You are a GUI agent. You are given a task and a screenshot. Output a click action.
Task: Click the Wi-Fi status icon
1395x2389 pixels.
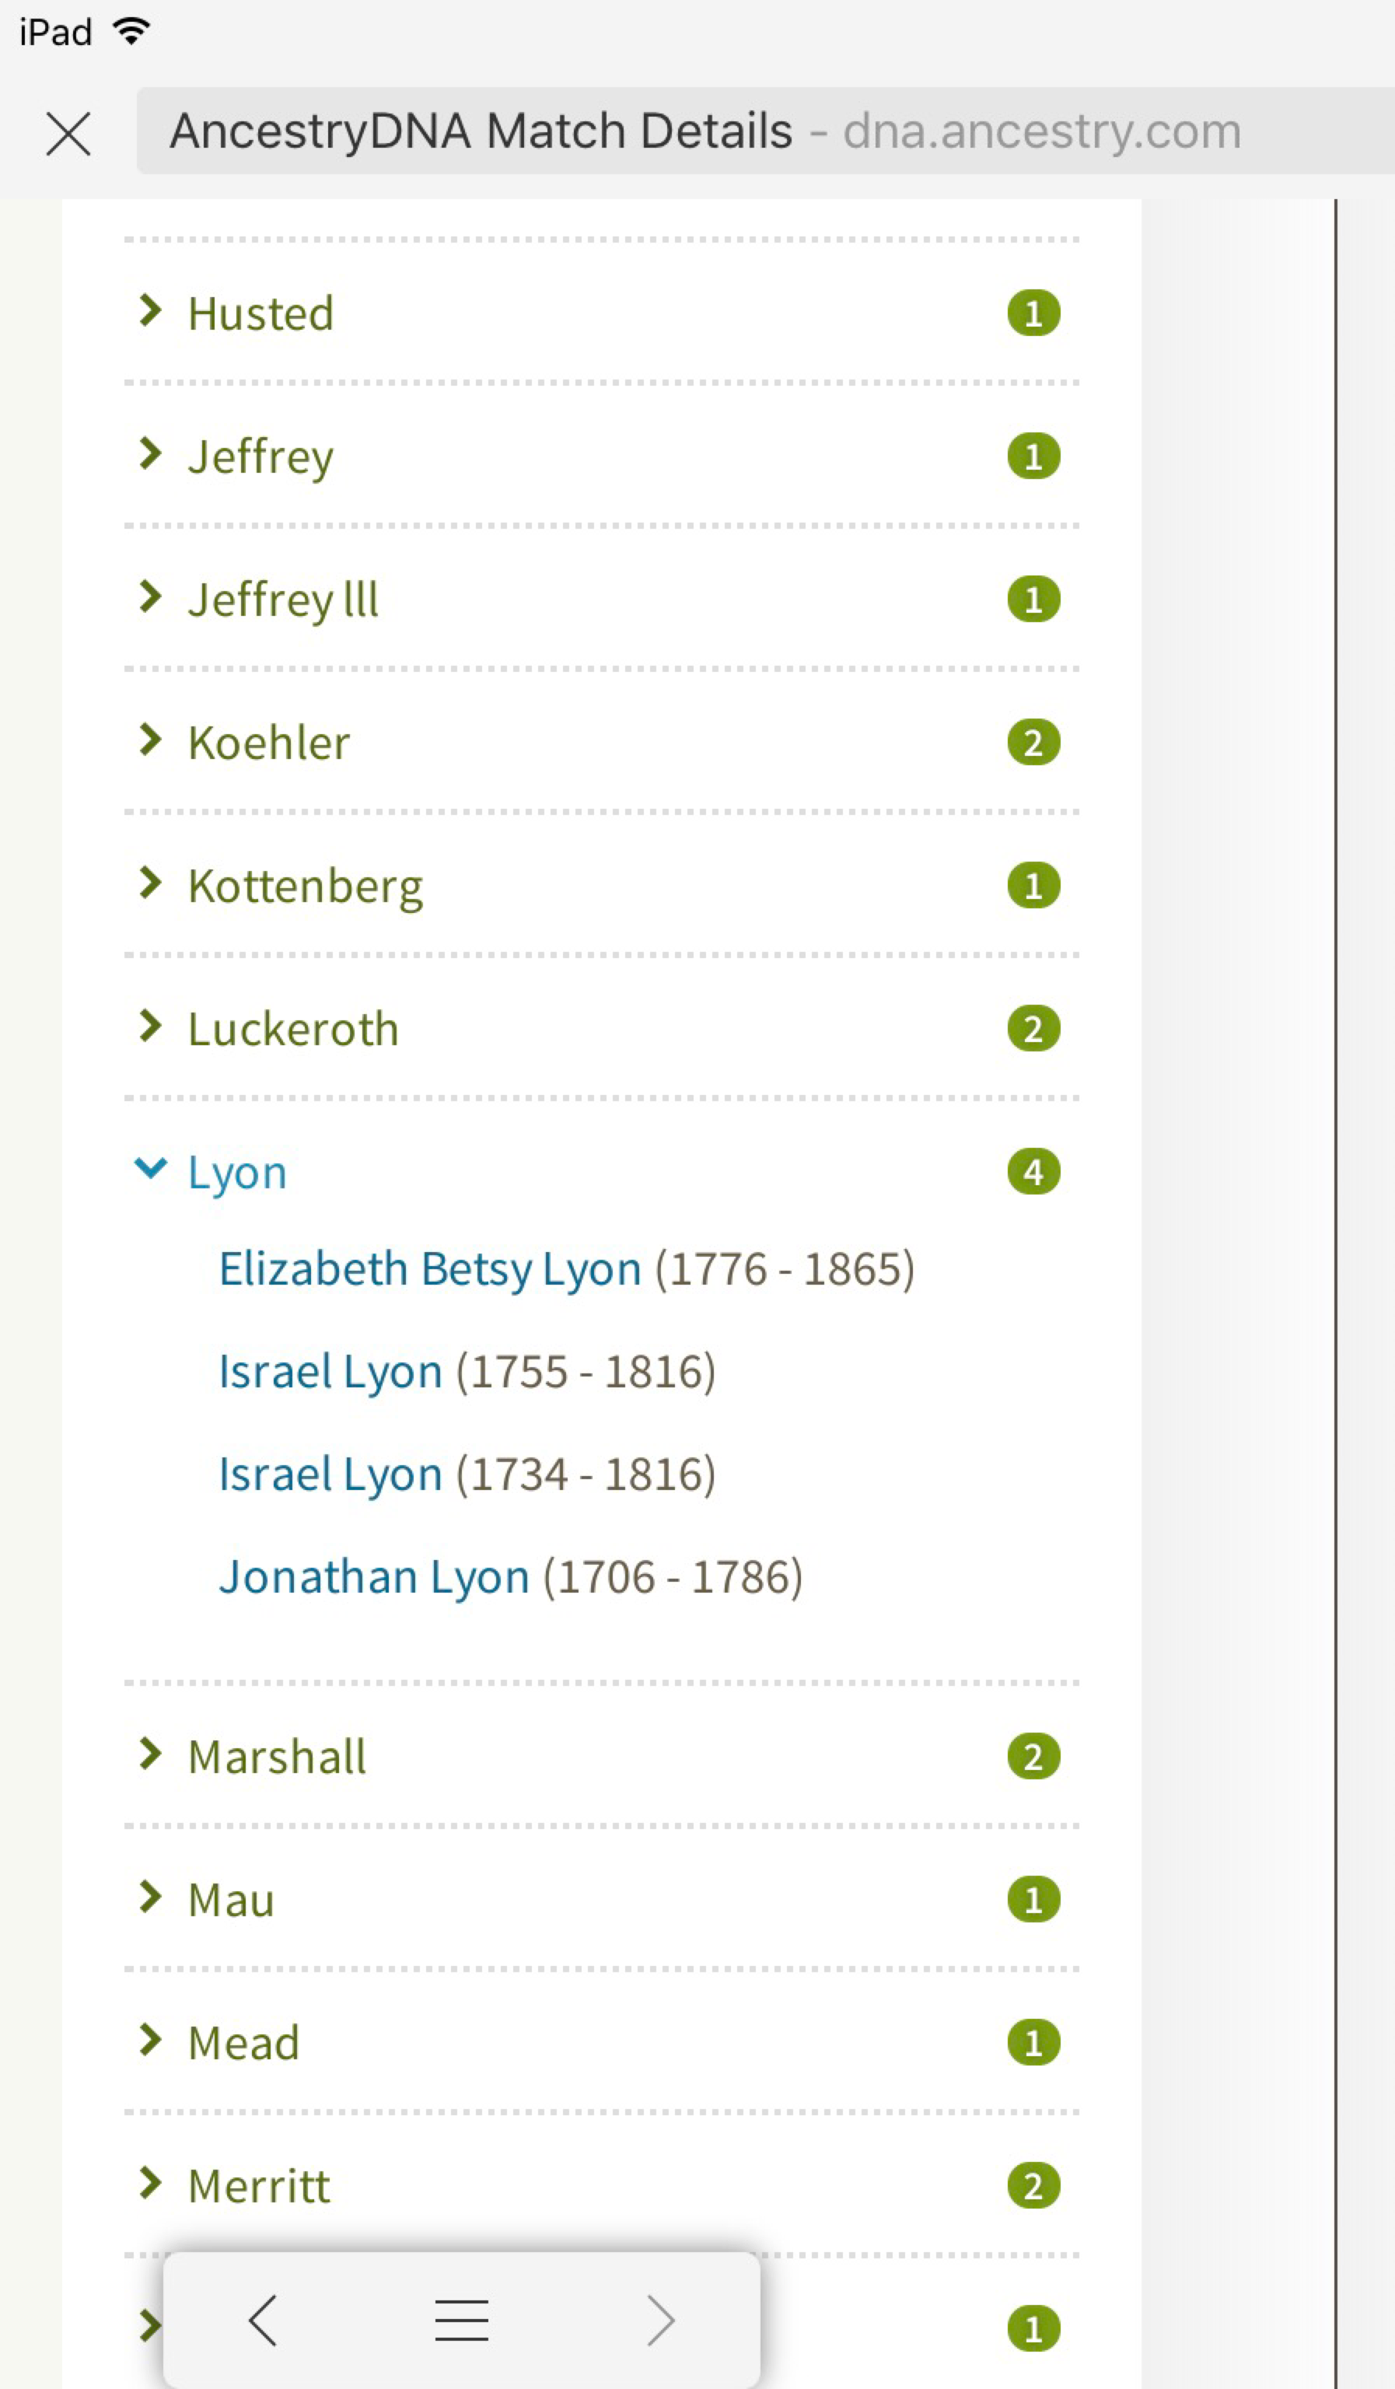point(131,31)
